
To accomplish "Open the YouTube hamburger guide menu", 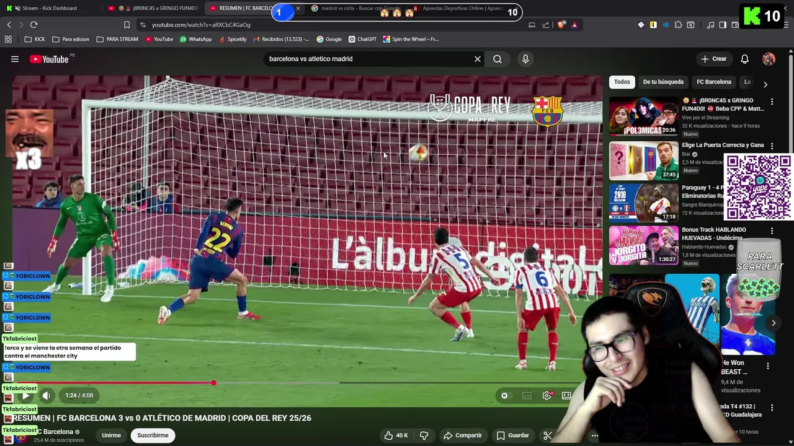I will tap(15, 59).
